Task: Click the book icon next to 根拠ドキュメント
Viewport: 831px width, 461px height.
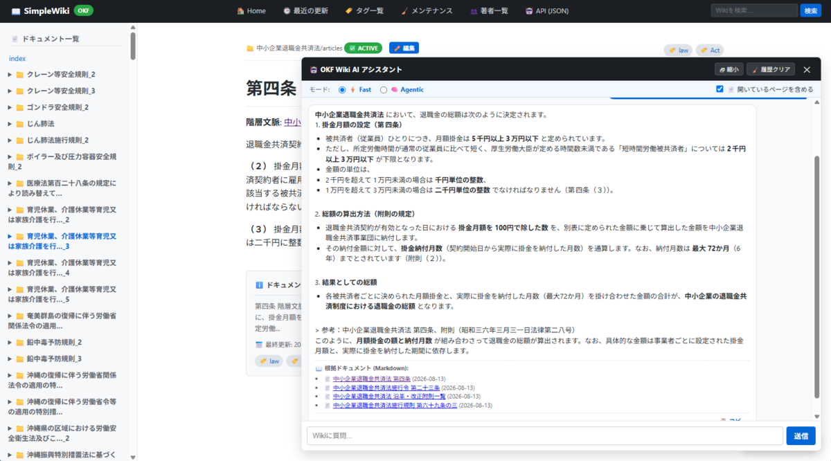Action: [319, 368]
